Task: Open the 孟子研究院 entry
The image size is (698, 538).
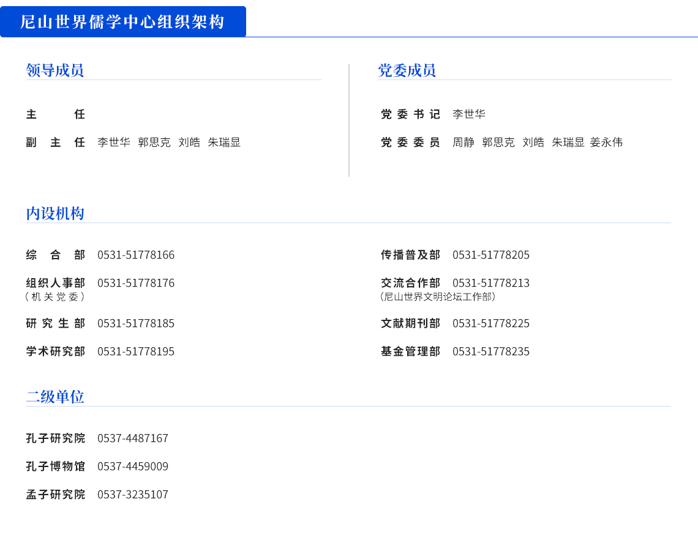Action: [x=55, y=495]
